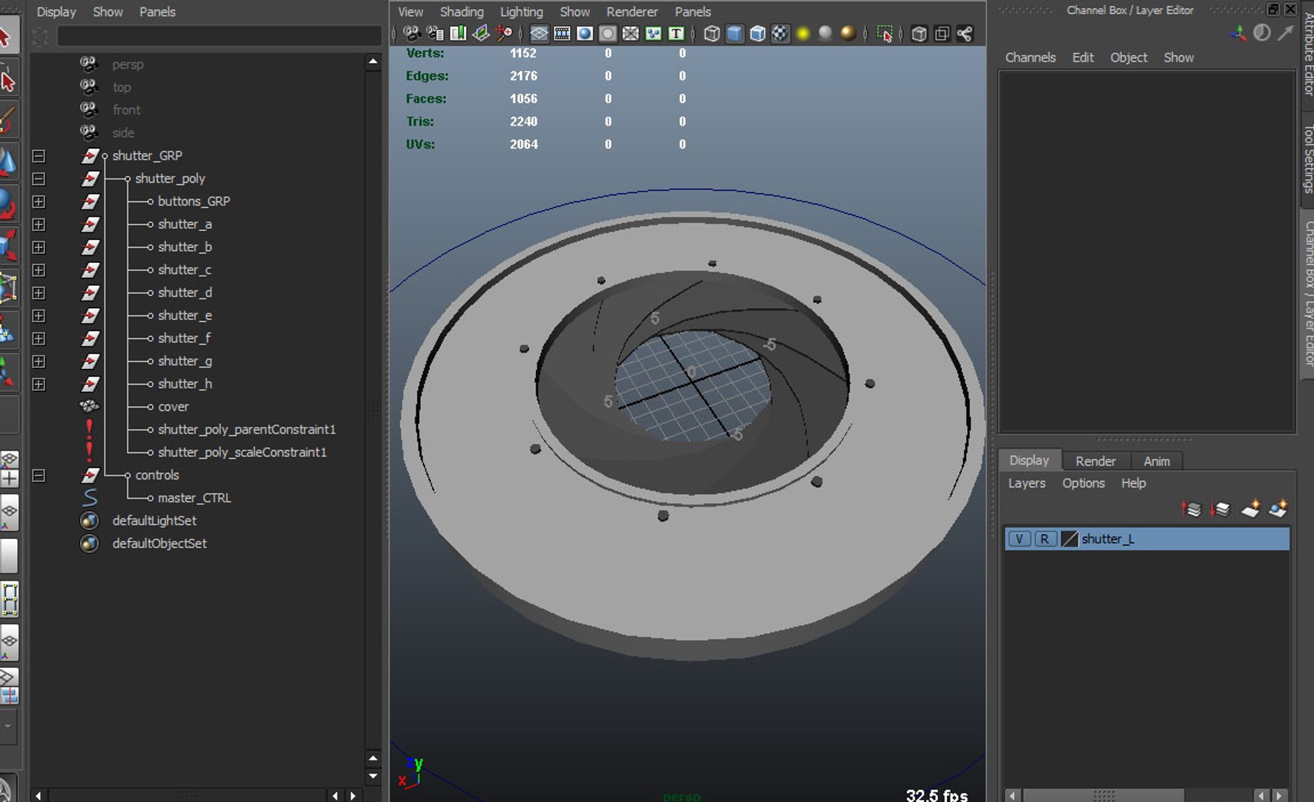1314x802 pixels.
Task: Toggle the viewport grid display icon
Action: pos(539,33)
